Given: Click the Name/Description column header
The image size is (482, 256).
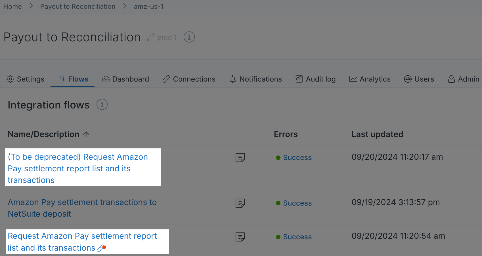Looking at the screenshot, I should click(x=43, y=134).
